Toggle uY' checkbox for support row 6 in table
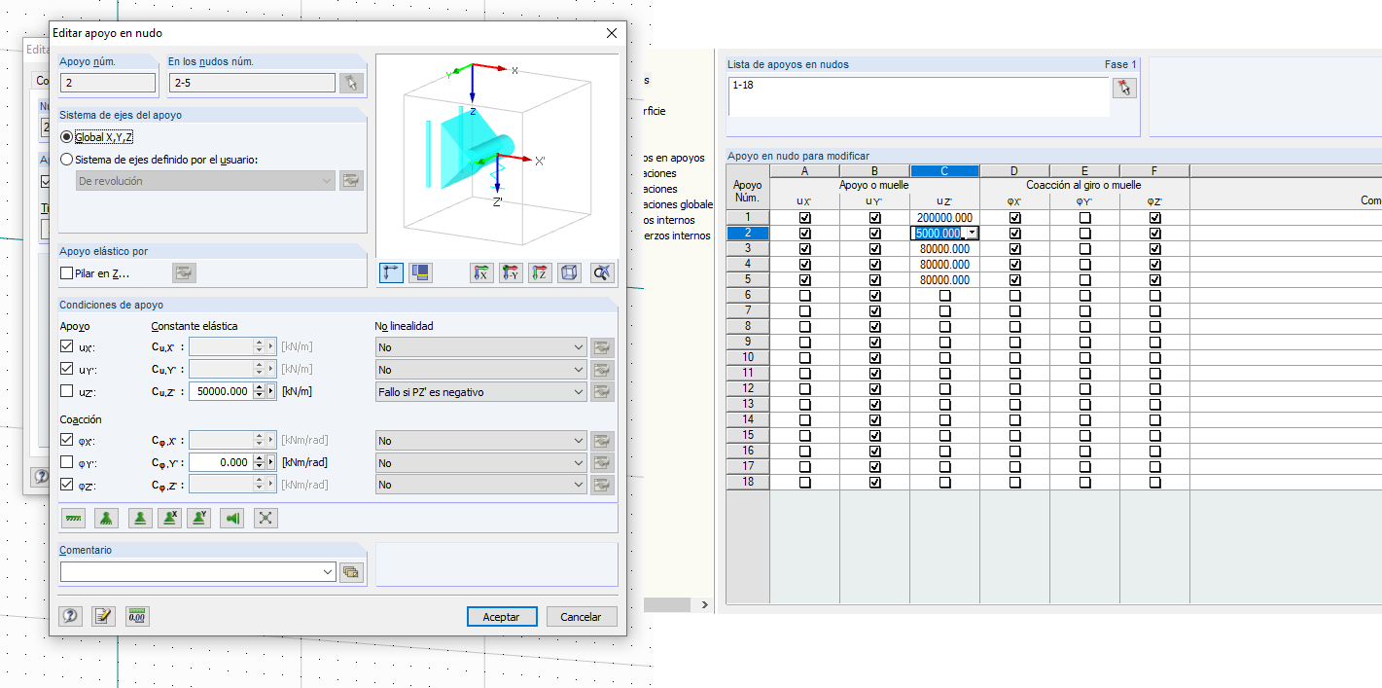The image size is (1382, 688). click(x=875, y=296)
